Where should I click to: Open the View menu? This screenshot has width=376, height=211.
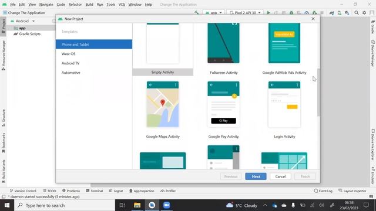pyautogui.click(x=32, y=4)
